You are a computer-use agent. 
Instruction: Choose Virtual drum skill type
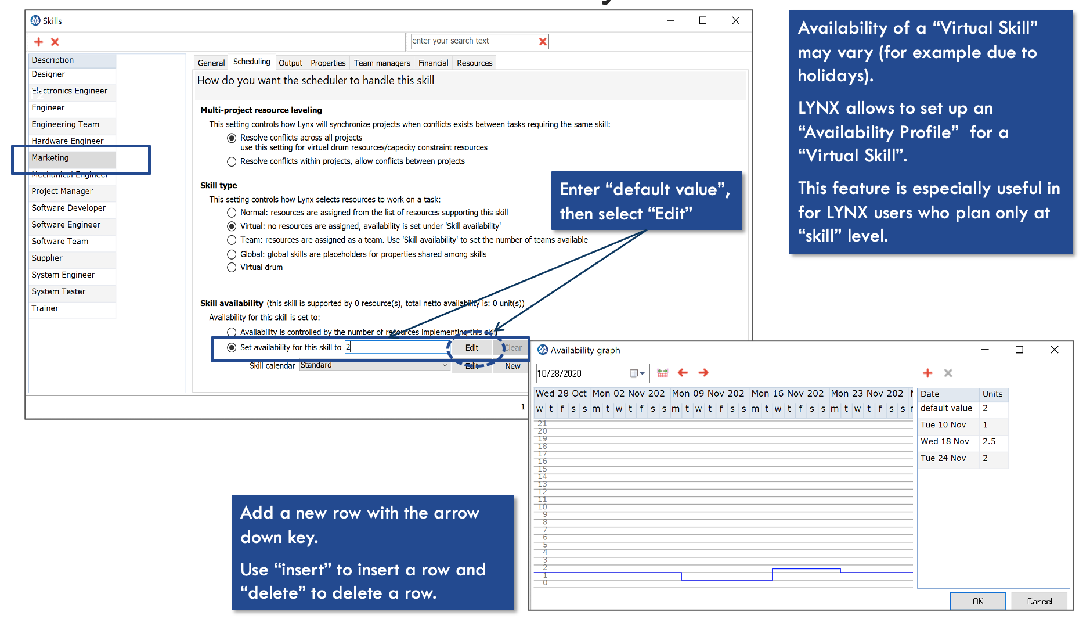pos(232,267)
